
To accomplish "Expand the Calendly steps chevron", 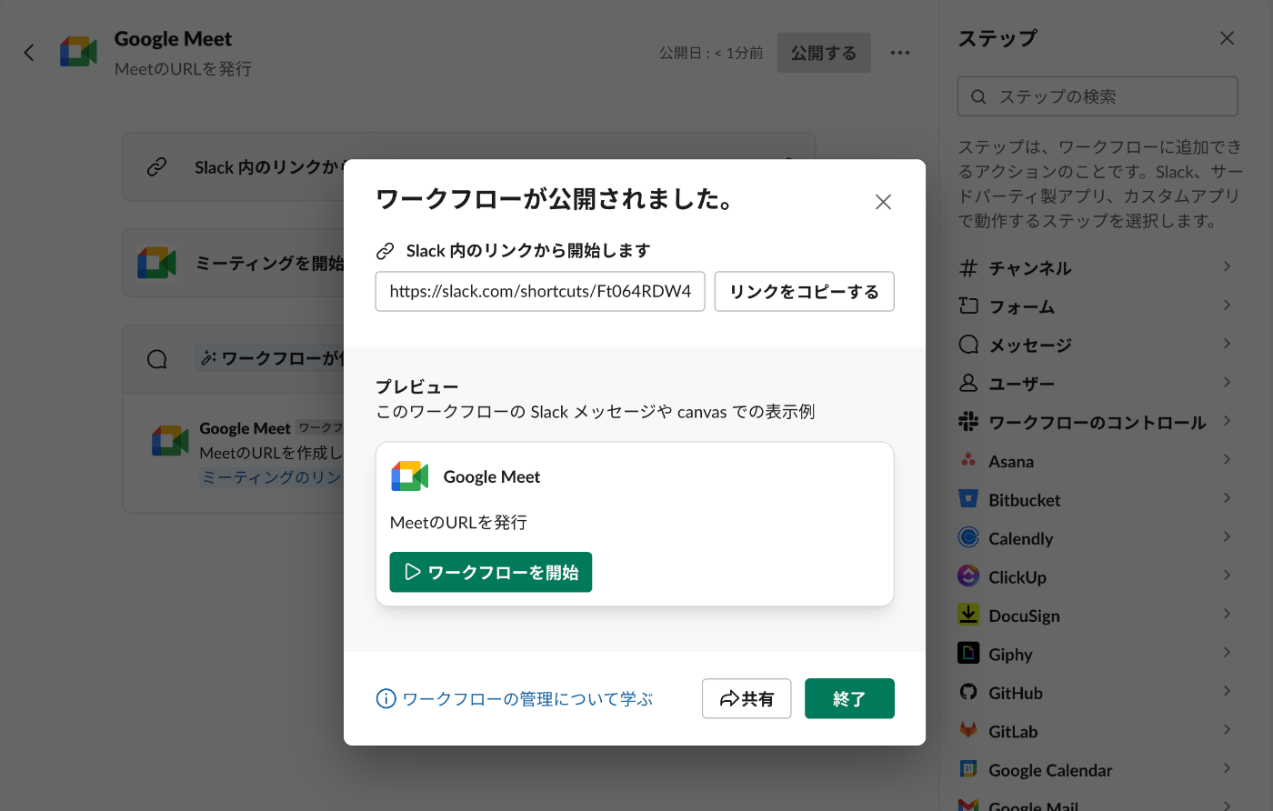I will tap(1227, 536).
